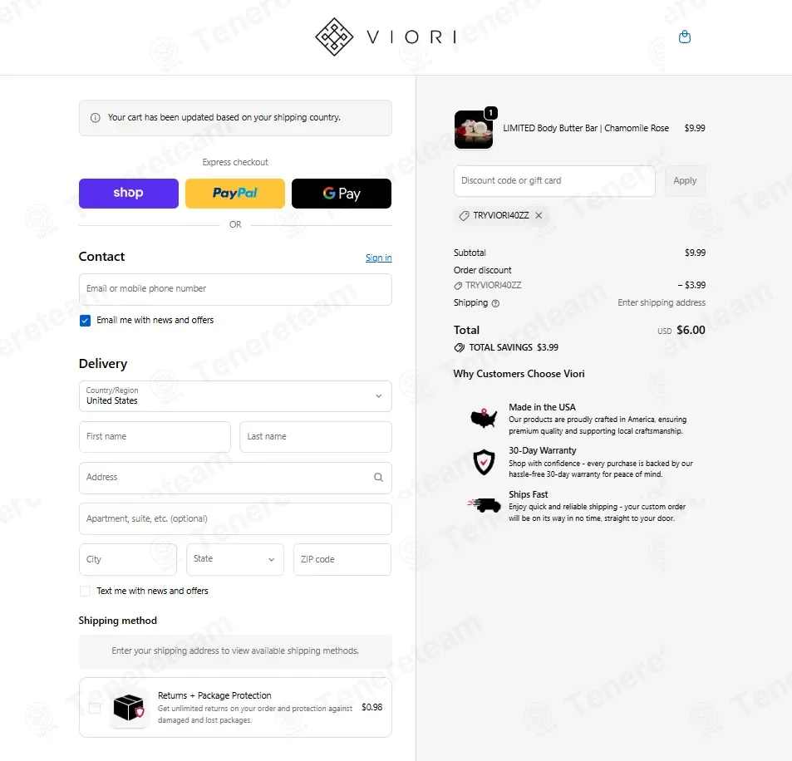Select Google Pay express checkout
The height and width of the screenshot is (761, 792).
pos(342,194)
